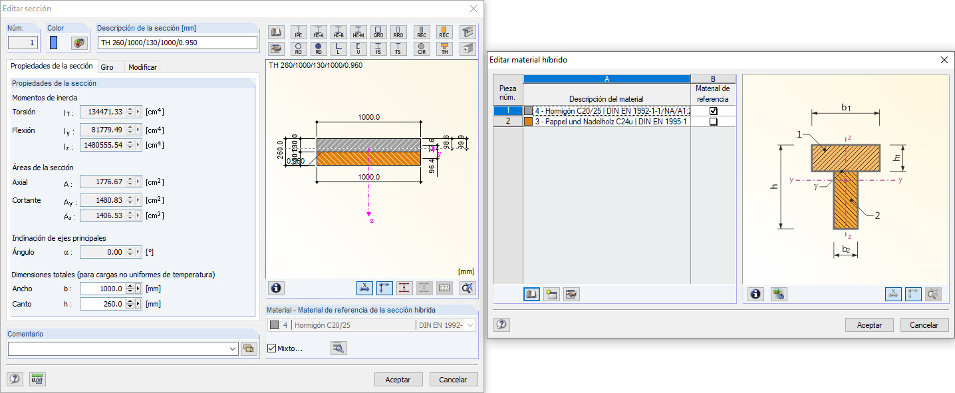The height and width of the screenshot is (393, 955).
Task: Click the blue section Color swatch
Action: 54,43
